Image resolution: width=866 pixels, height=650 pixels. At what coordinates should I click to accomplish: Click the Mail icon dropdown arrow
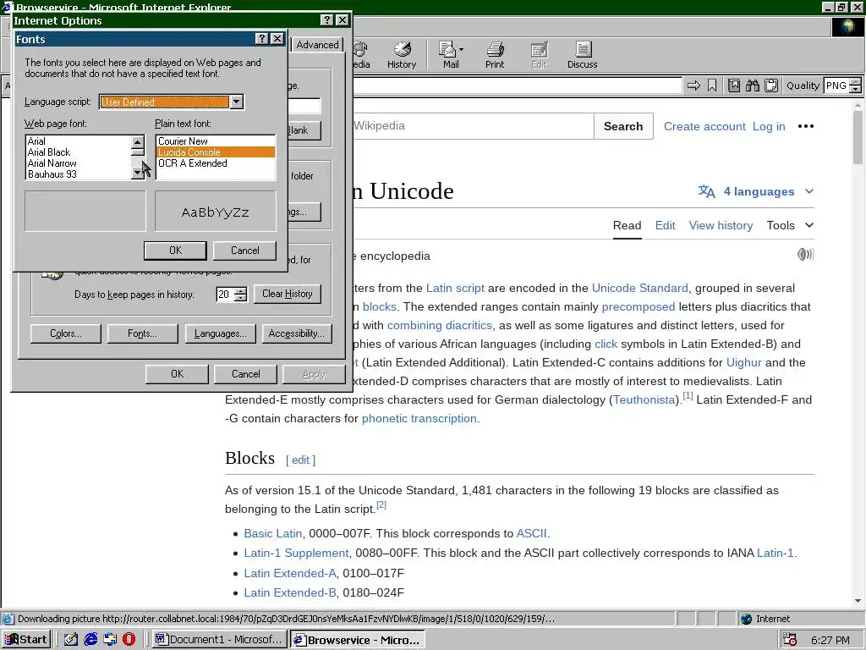point(461,50)
